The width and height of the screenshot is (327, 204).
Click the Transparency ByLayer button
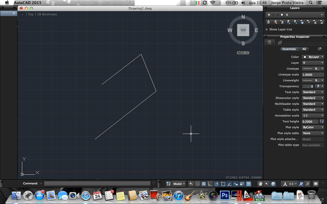point(319,86)
